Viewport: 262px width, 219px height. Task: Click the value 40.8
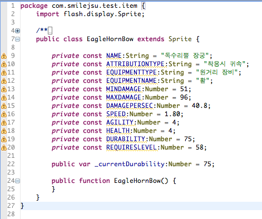pyautogui.click(x=200, y=106)
